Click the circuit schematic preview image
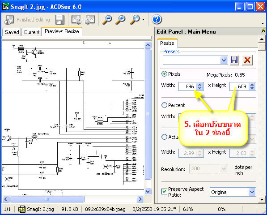This screenshot has height=215, width=267. (x=73, y=118)
